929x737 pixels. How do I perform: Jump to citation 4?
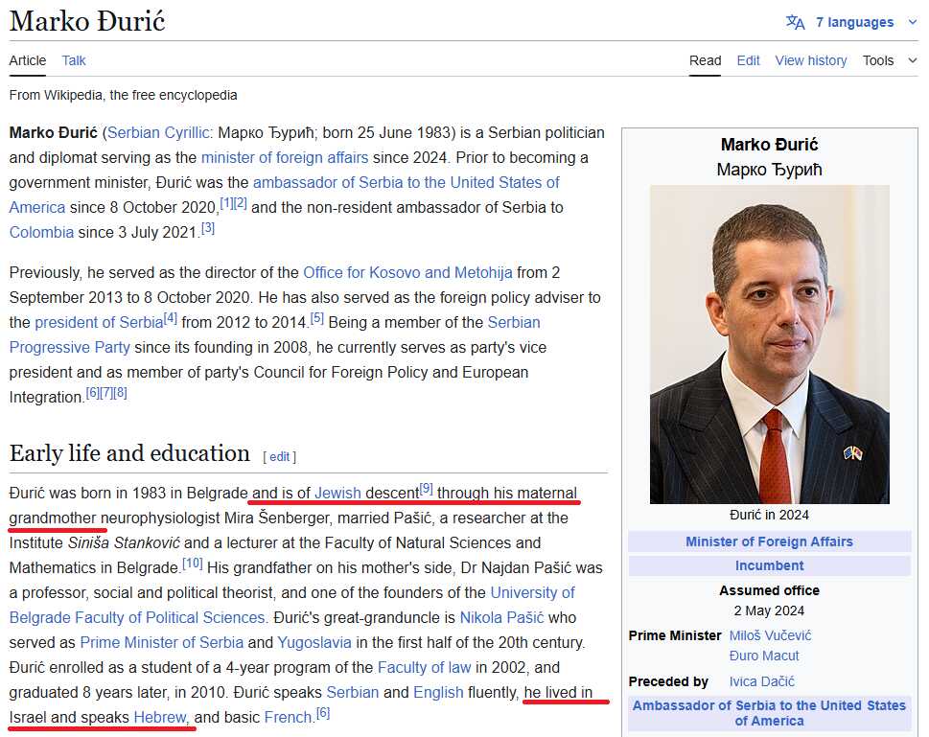(171, 318)
